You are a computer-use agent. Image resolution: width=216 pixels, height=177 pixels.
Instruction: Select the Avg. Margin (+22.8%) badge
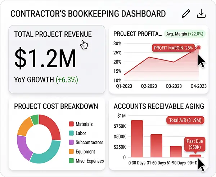click(185, 34)
